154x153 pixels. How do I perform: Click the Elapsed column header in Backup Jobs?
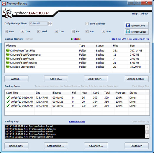61,93
